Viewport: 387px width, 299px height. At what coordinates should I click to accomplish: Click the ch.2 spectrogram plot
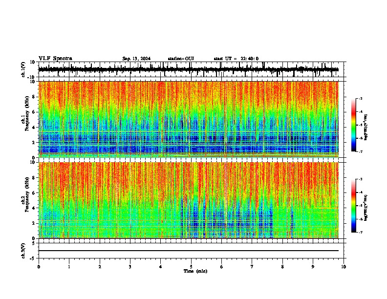pyautogui.click(x=188, y=200)
